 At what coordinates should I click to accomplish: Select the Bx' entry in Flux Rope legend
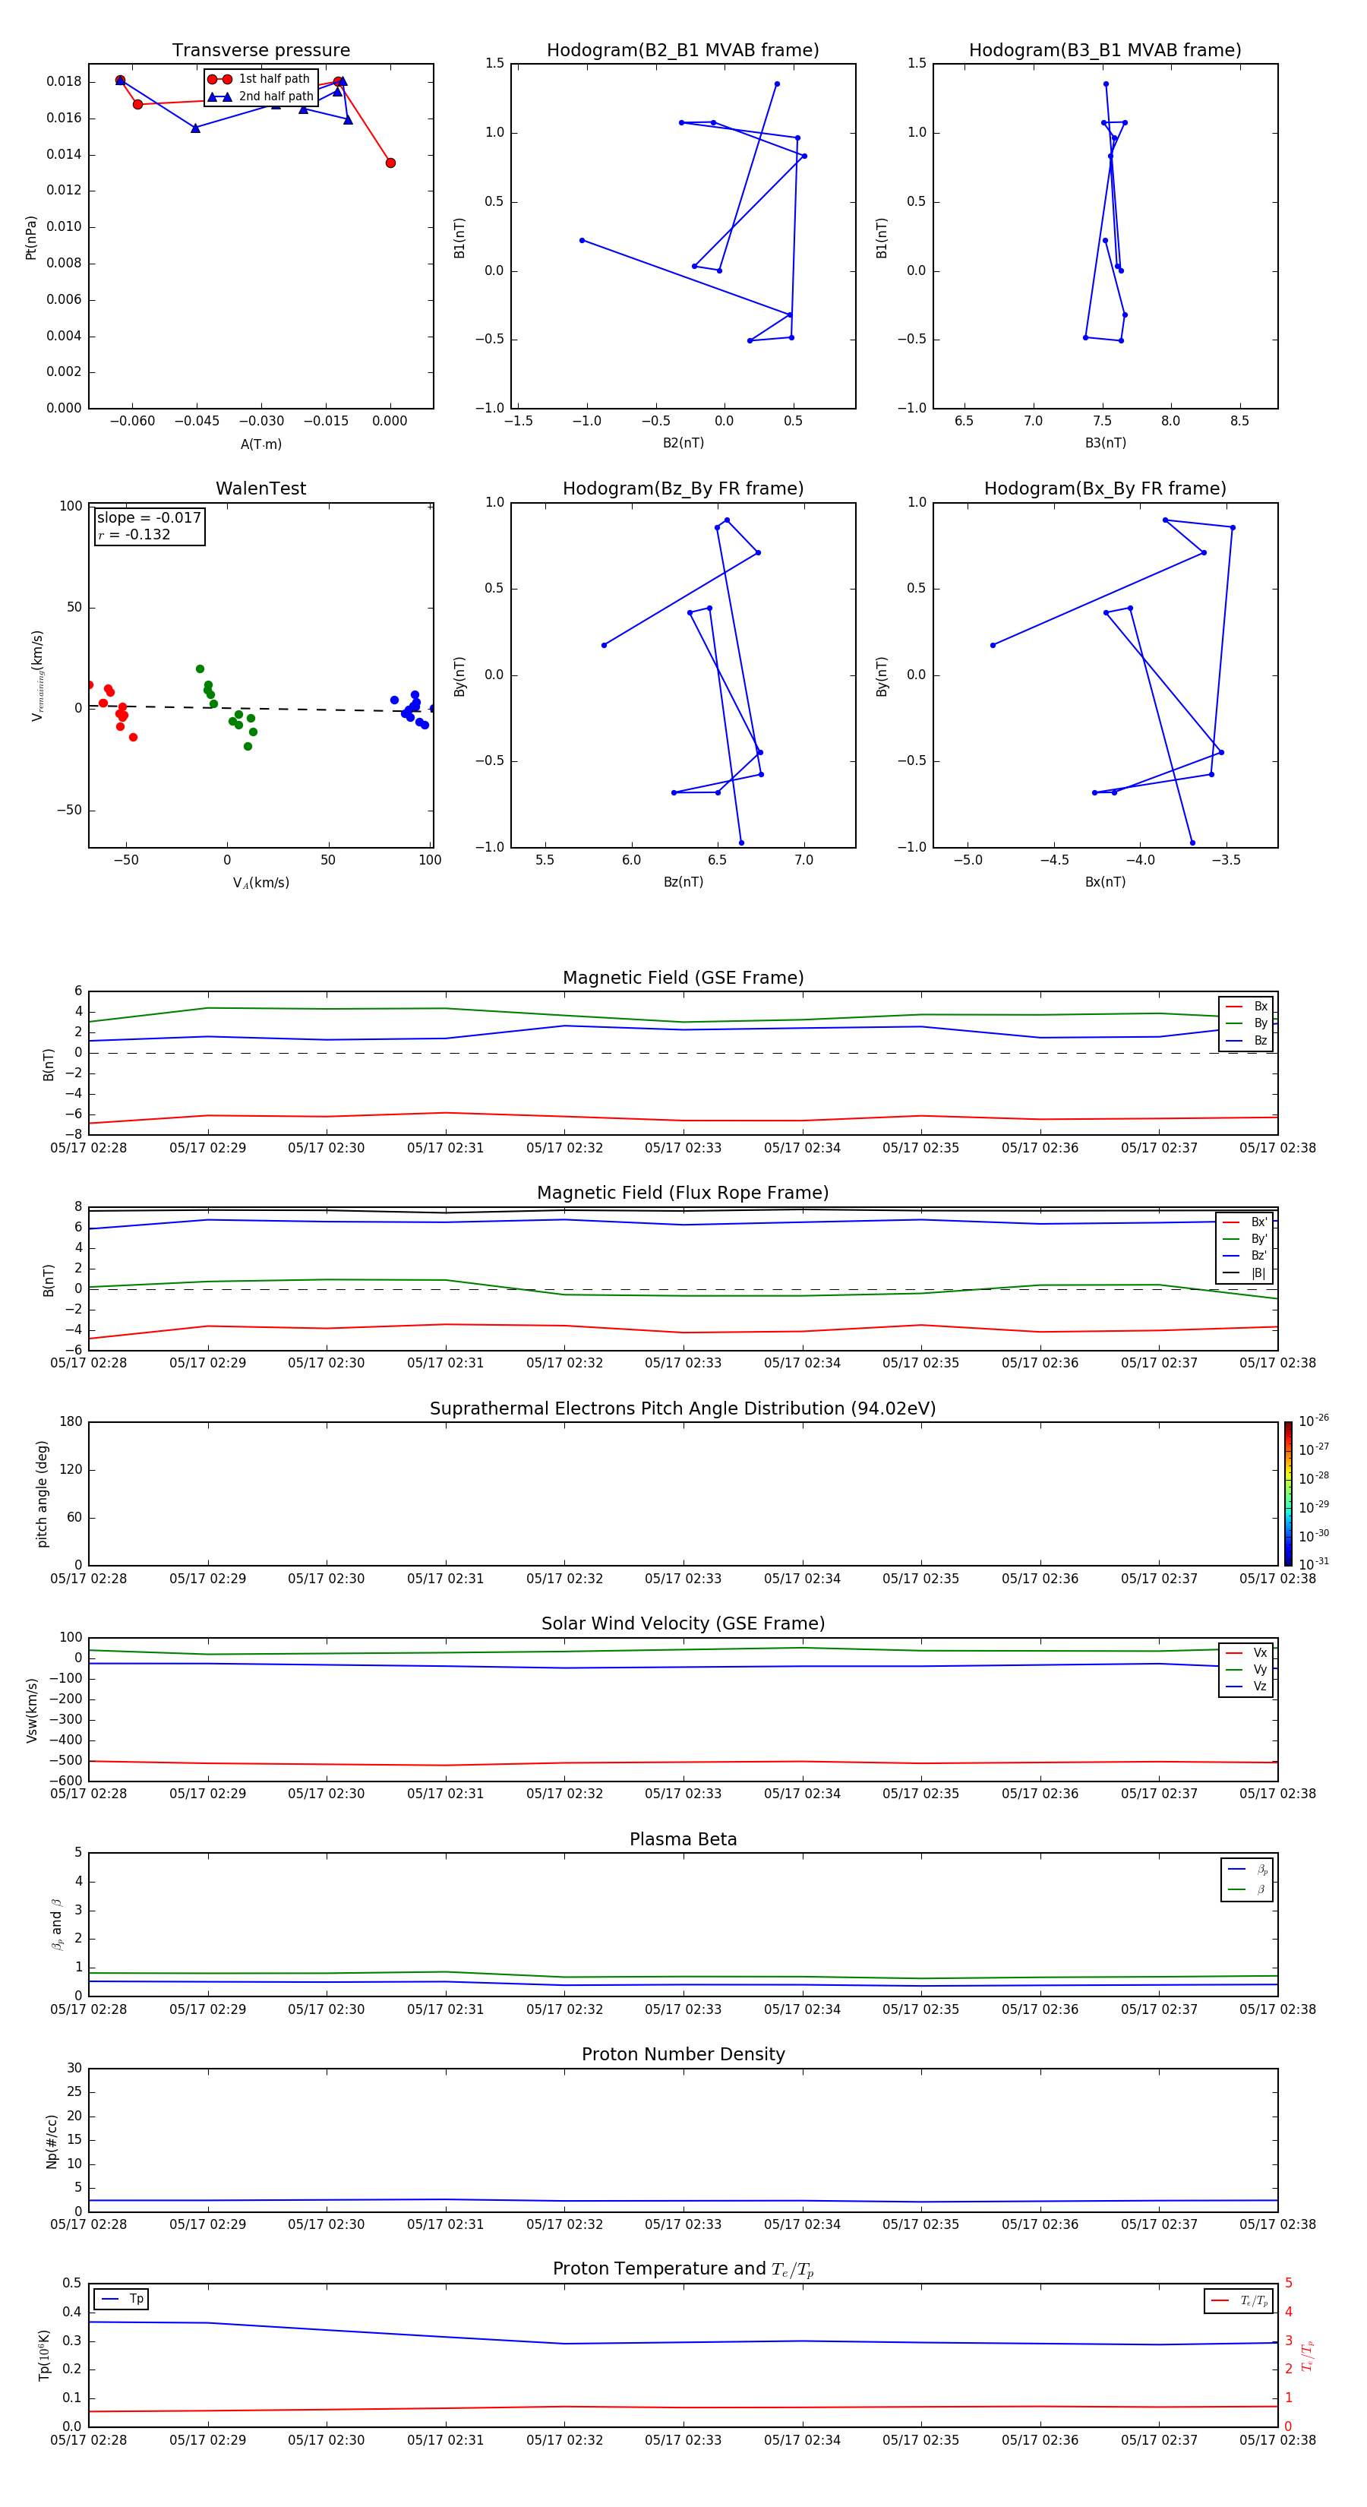pyautogui.click(x=1245, y=1222)
